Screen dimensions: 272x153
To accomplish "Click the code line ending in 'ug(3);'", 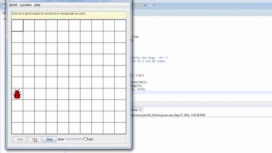I will tap(137, 85).
